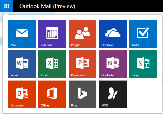The height and width of the screenshot is (114, 163).
Task: Open the Office tile
Action: click(52, 94)
